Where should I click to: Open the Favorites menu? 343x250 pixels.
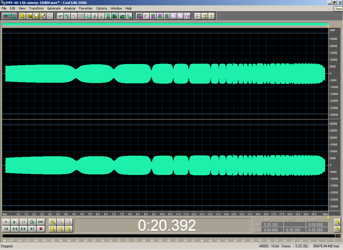(x=85, y=8)
